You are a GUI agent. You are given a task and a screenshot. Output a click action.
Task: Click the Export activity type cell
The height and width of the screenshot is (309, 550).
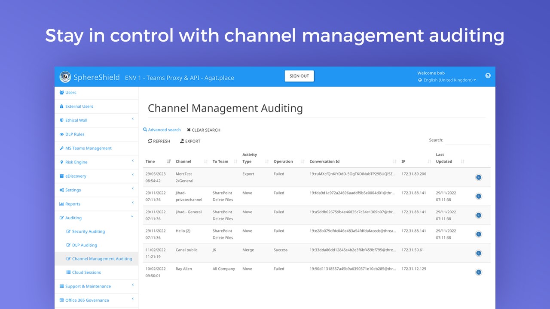[248, 174]
